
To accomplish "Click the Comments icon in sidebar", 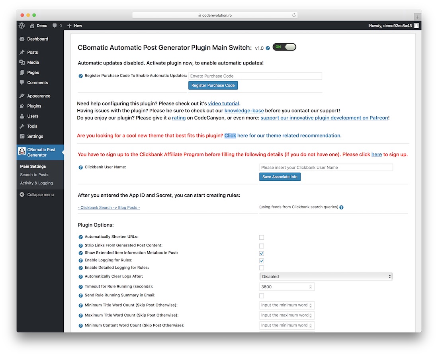I will 22,82.
